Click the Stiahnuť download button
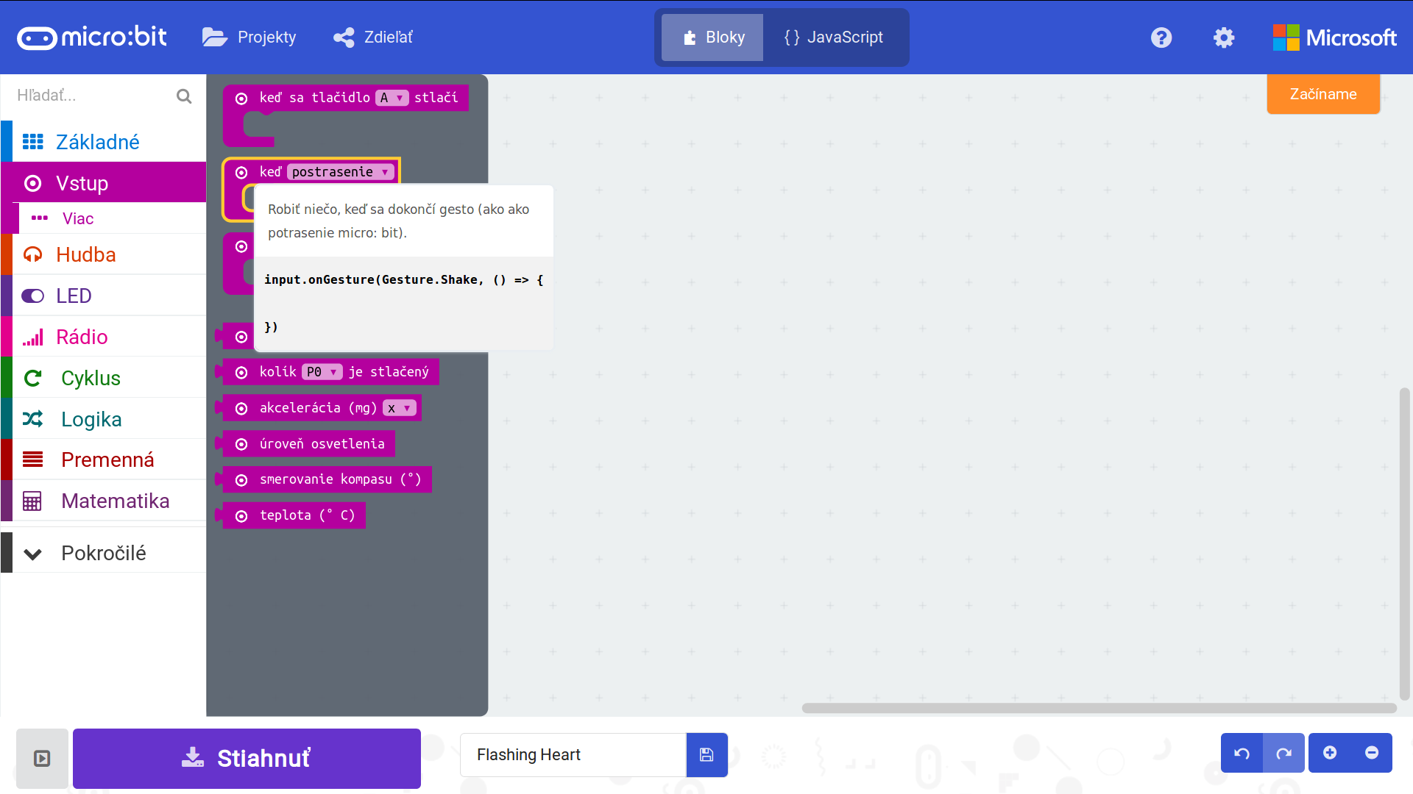The height and width of the screenshot is (794, 1413). coord(247,758)
